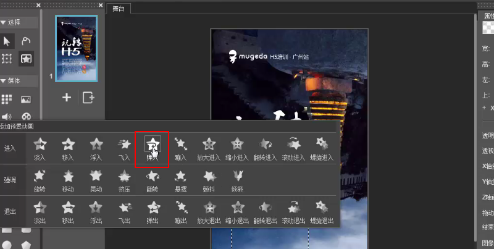Viewport: 494px width, 249px height.
Task: Open page 1 thumbnail
Action: tap(76, 48)
